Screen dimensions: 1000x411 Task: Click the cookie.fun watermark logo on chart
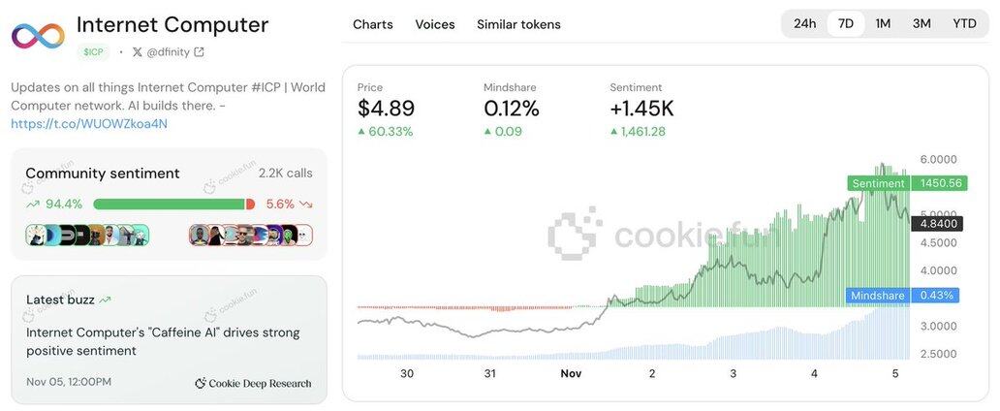pos(575,234)
